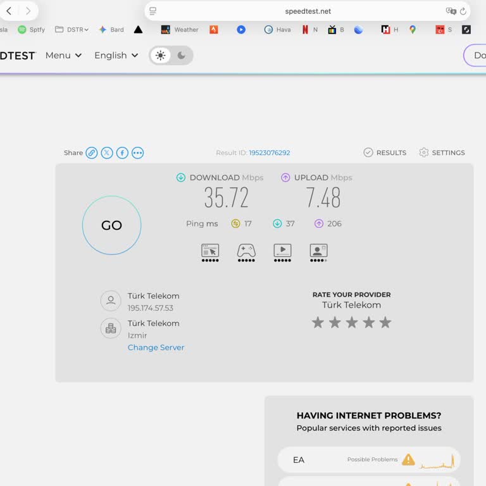Screen dimensions: 486x486
Task: Open the English language dropdown
Action: tap(116, 56)
